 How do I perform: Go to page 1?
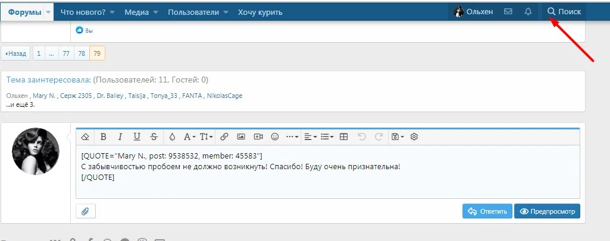(39, 53)
